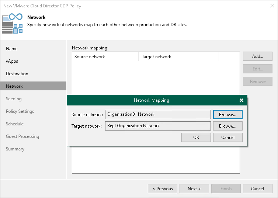The image size is (278, 198).
Task: Browse for the source network
Action: (227, 115)
